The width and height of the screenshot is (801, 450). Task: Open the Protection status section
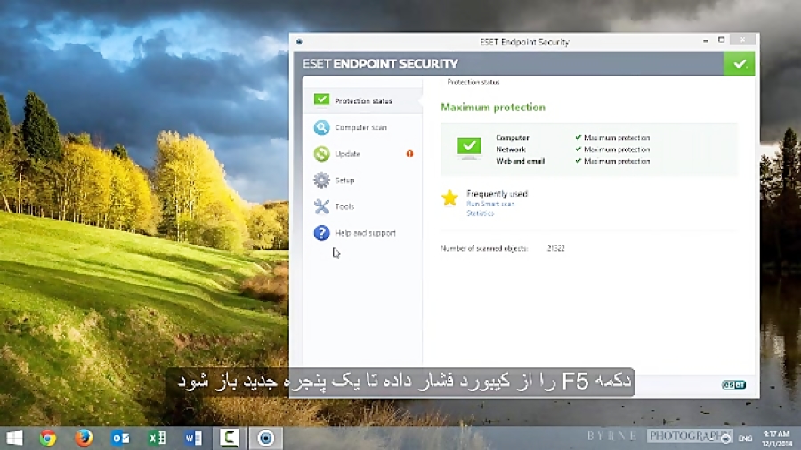coord(363,101)
